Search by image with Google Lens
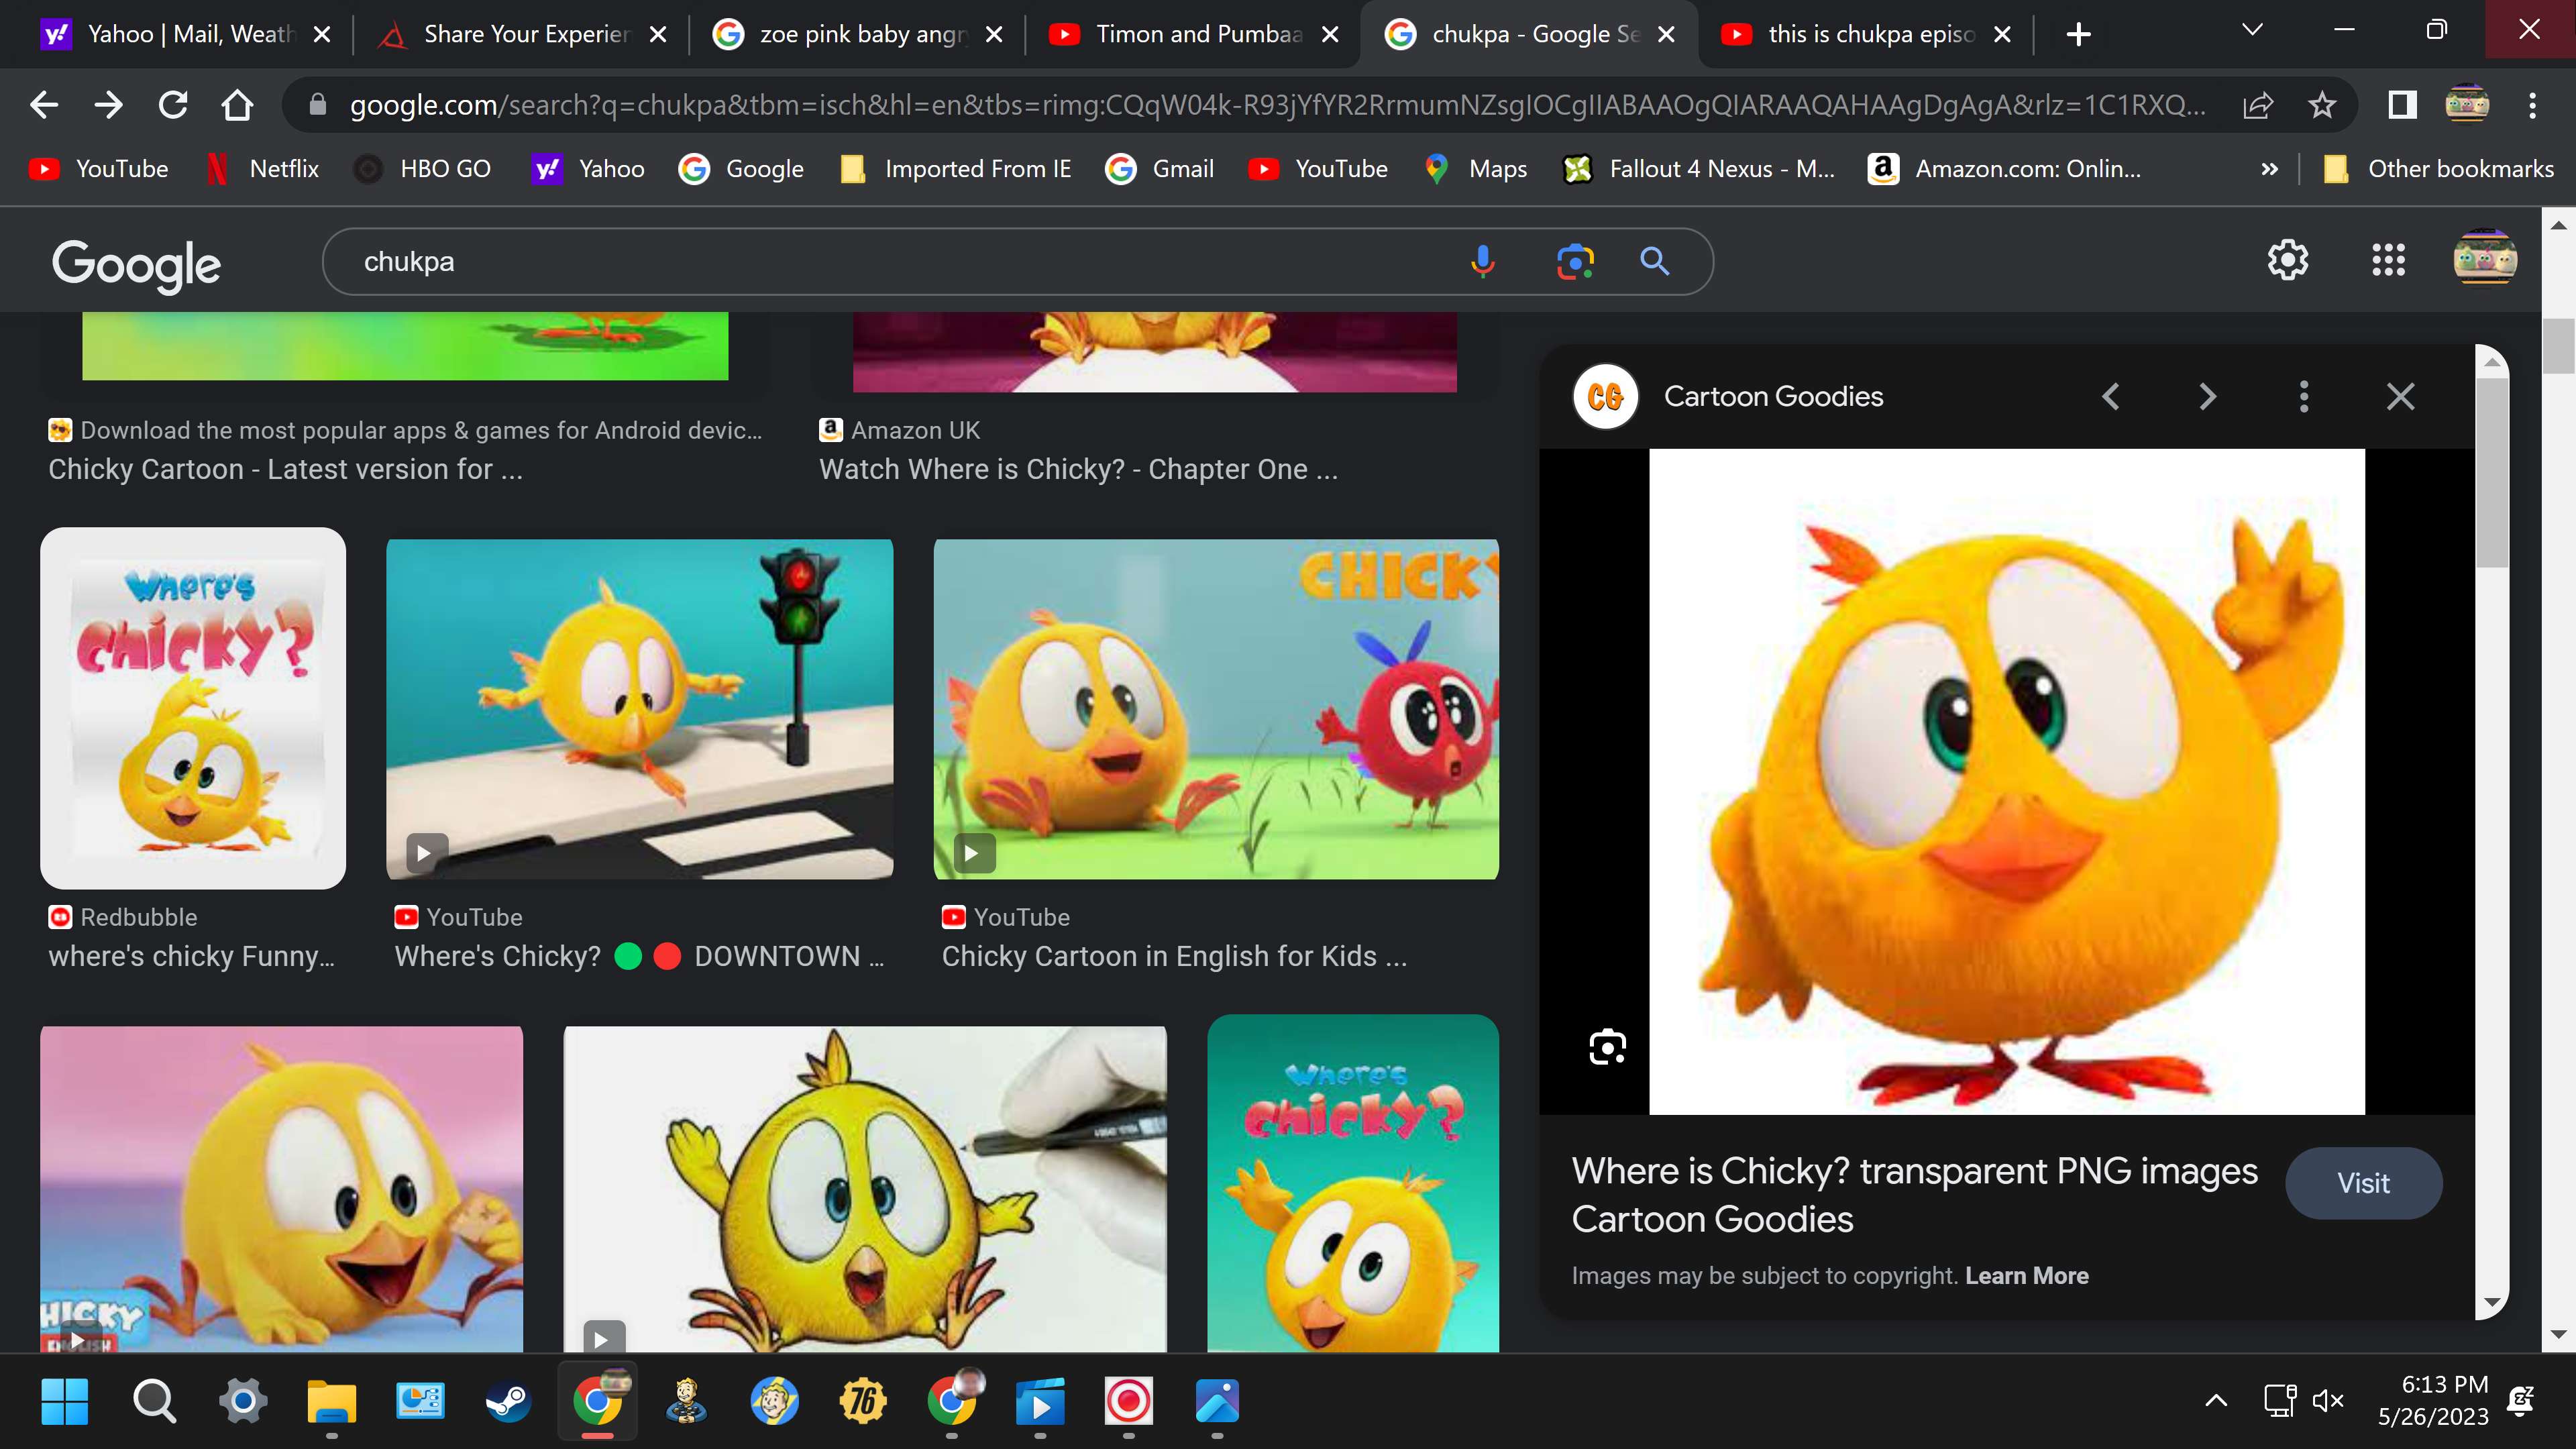Viewport: 2576px width, 1449px height. (1575, 262)
